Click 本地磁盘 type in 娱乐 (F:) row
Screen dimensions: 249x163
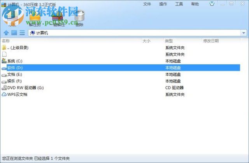(x=173, y=81)
